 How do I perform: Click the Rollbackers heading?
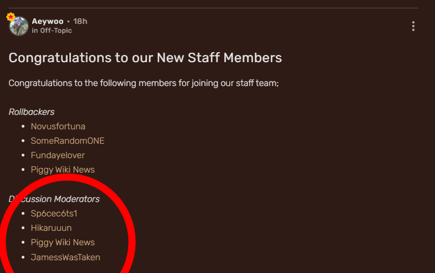pos(32,112)
